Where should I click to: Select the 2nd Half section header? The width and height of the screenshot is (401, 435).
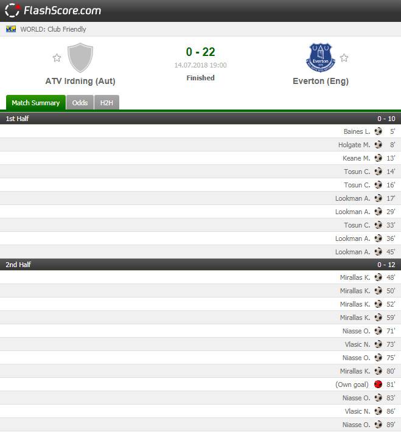[200, 265]
